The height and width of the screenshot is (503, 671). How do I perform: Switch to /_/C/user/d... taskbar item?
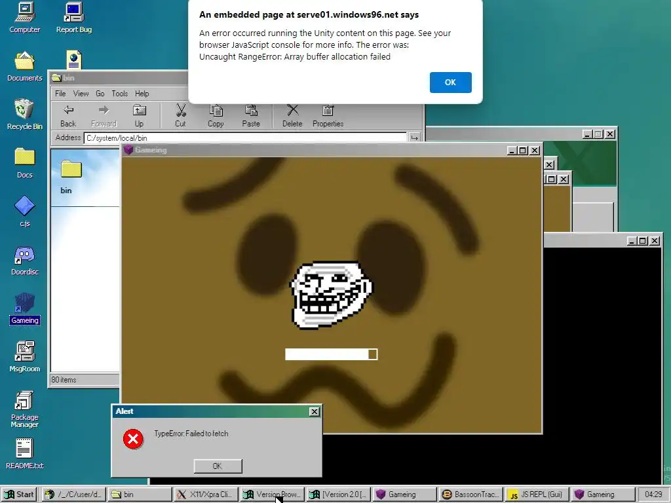[x=73, y=494]
